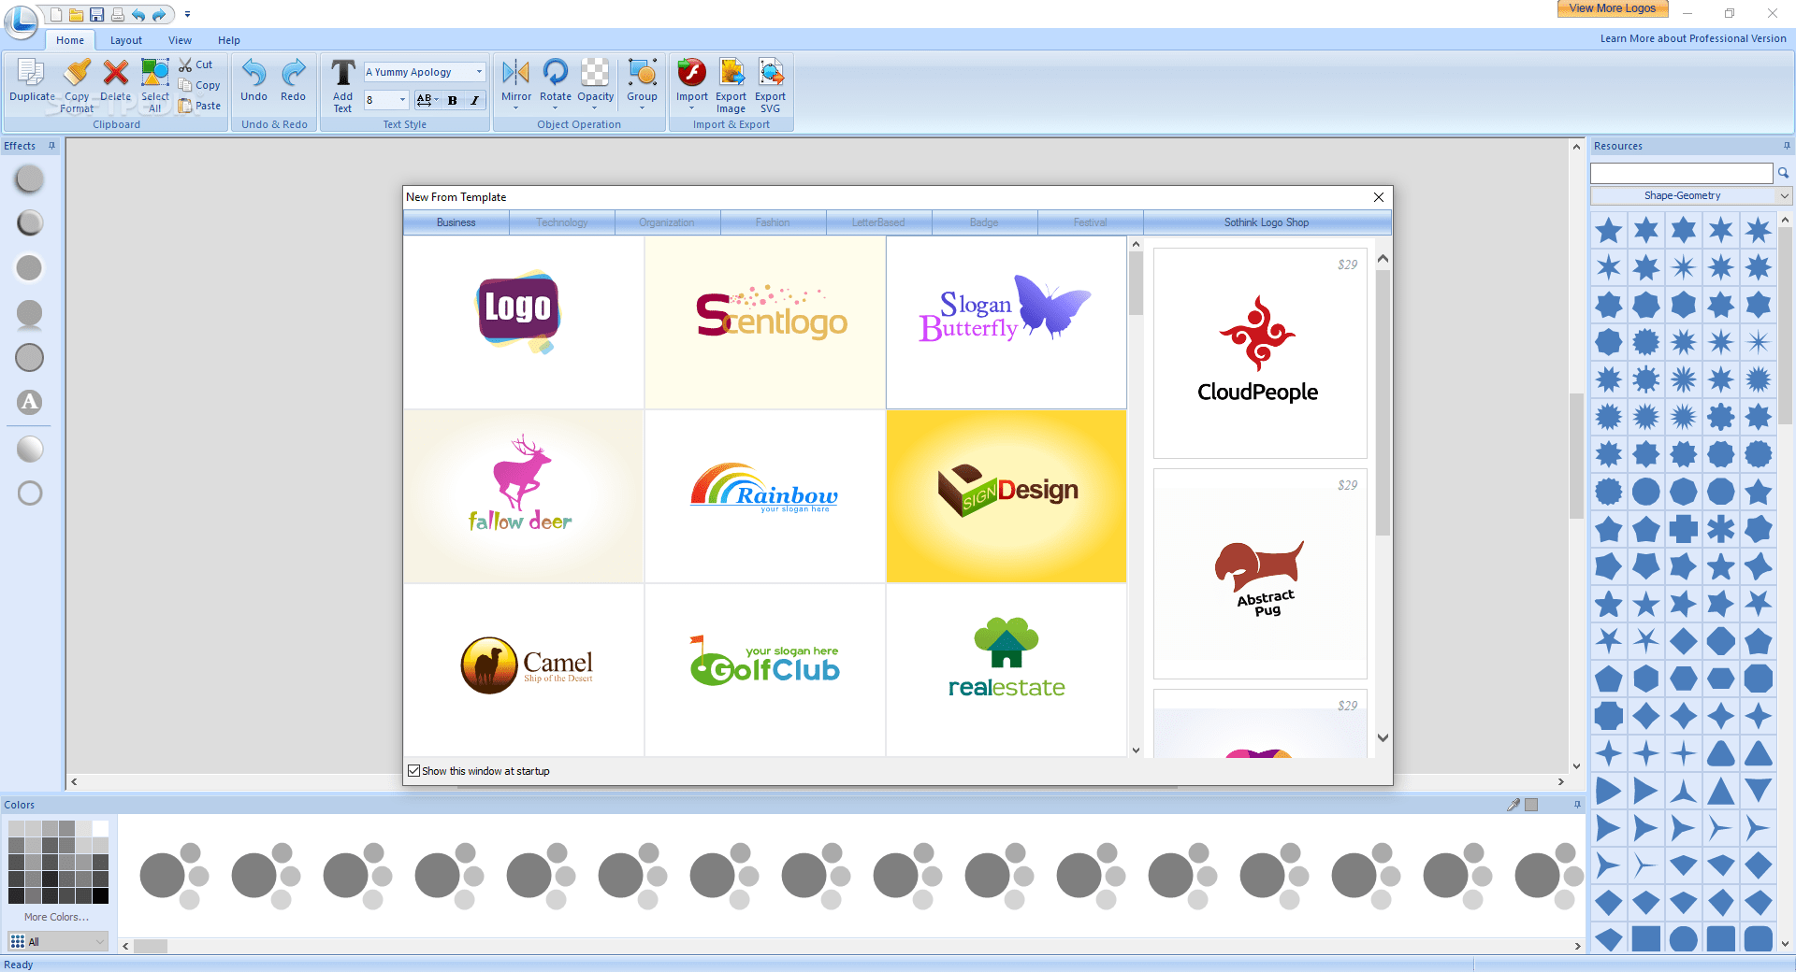The image size is (1796, 972).
Task: Open the Layout ribbon tab
Action: pos(125,40)
